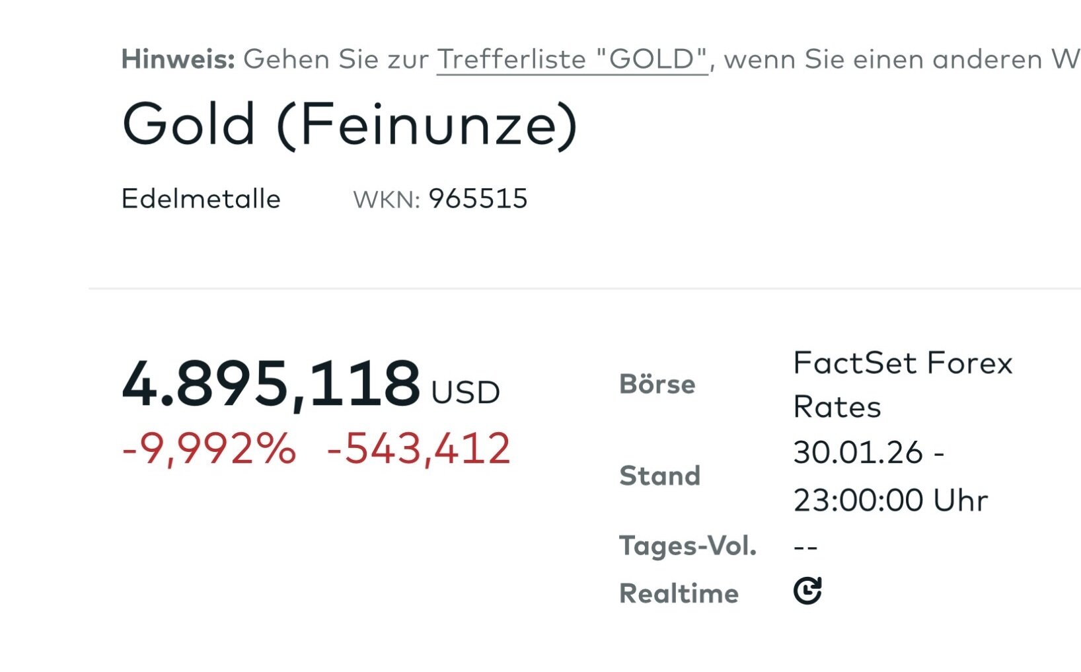Viewport: 1081px width, 672px height.
Task: Click the bold Hinweis label
Action: [178, 59]
